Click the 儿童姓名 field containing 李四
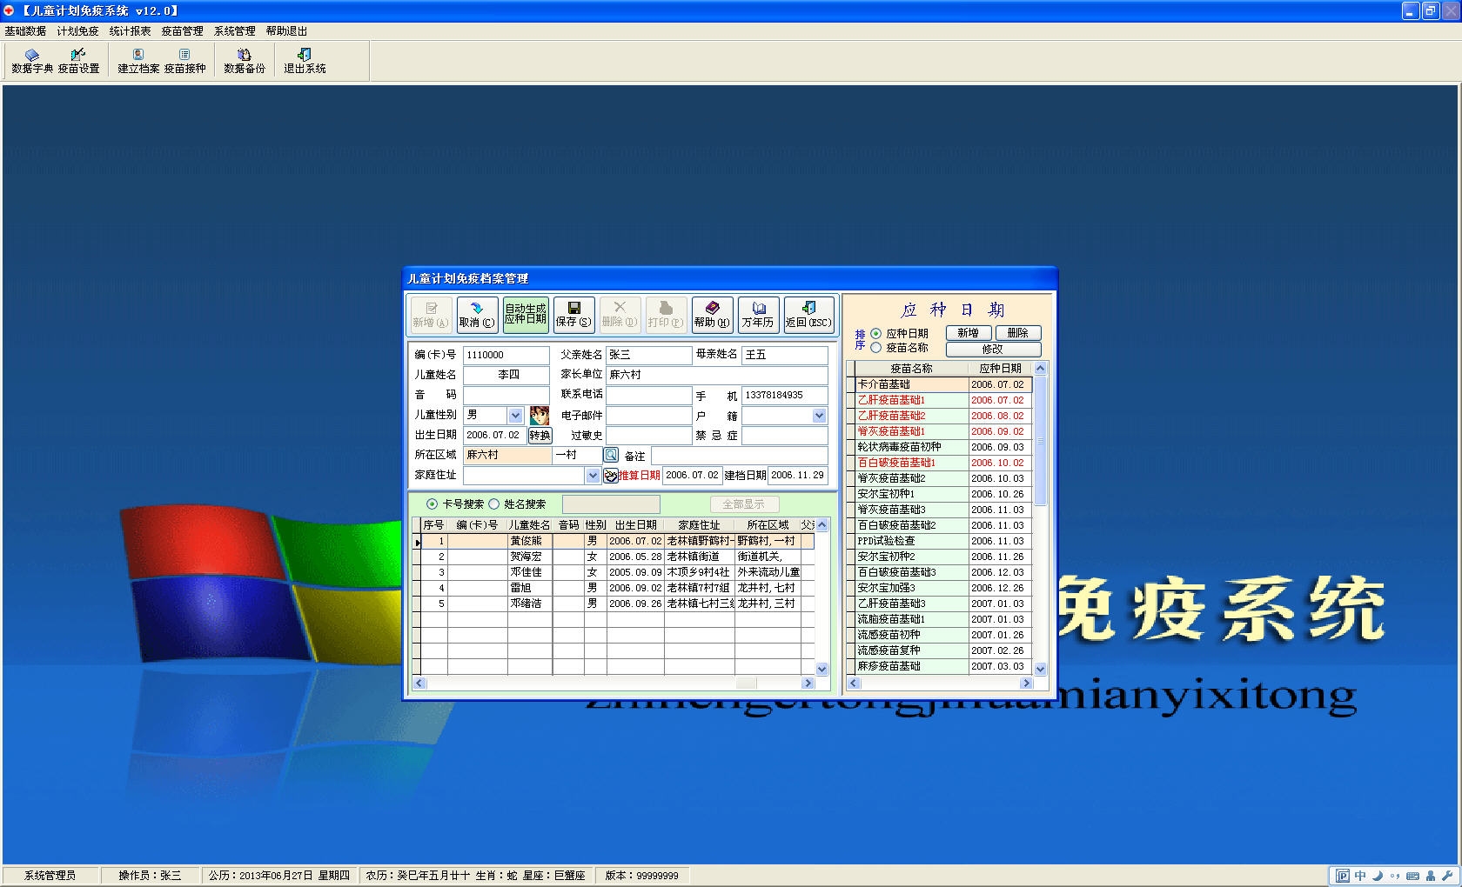The height and width of the screenshot is (887, 1462). pos(506,375)
